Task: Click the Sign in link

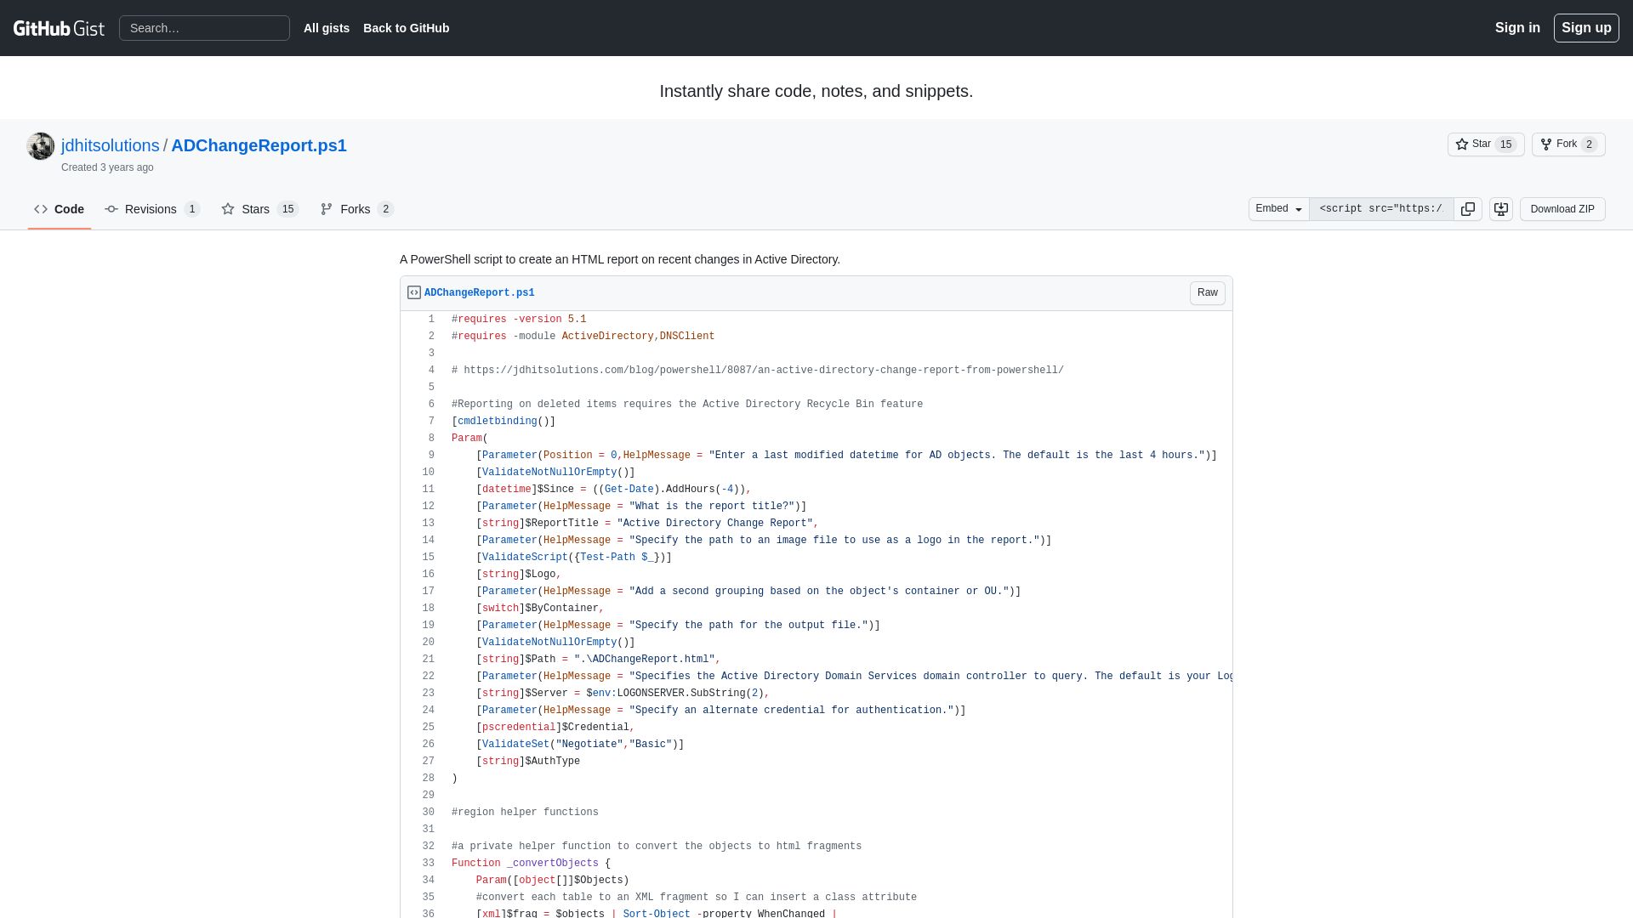Action: (x=1517, y=28)
